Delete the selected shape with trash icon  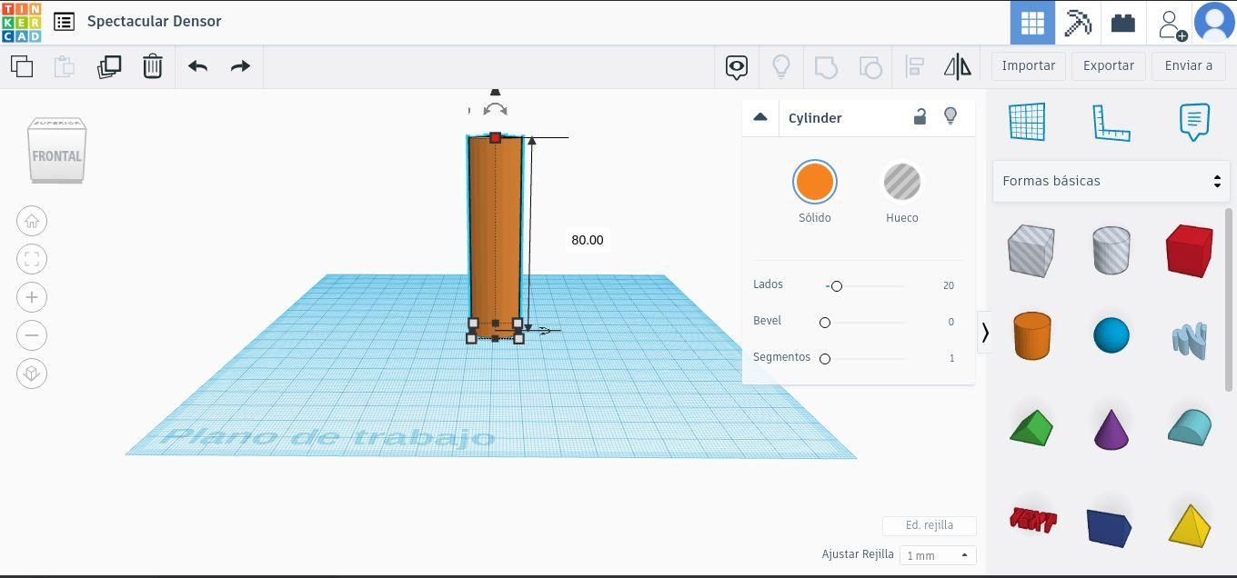click(x=153, y=66)
